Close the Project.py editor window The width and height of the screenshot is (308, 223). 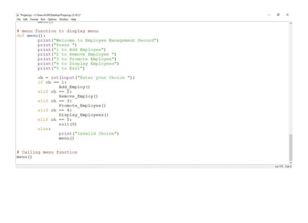287,15
